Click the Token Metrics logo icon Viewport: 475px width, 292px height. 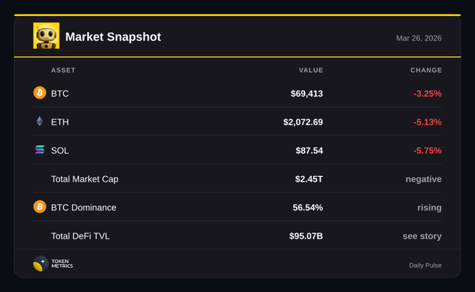[x=41, y=264]
